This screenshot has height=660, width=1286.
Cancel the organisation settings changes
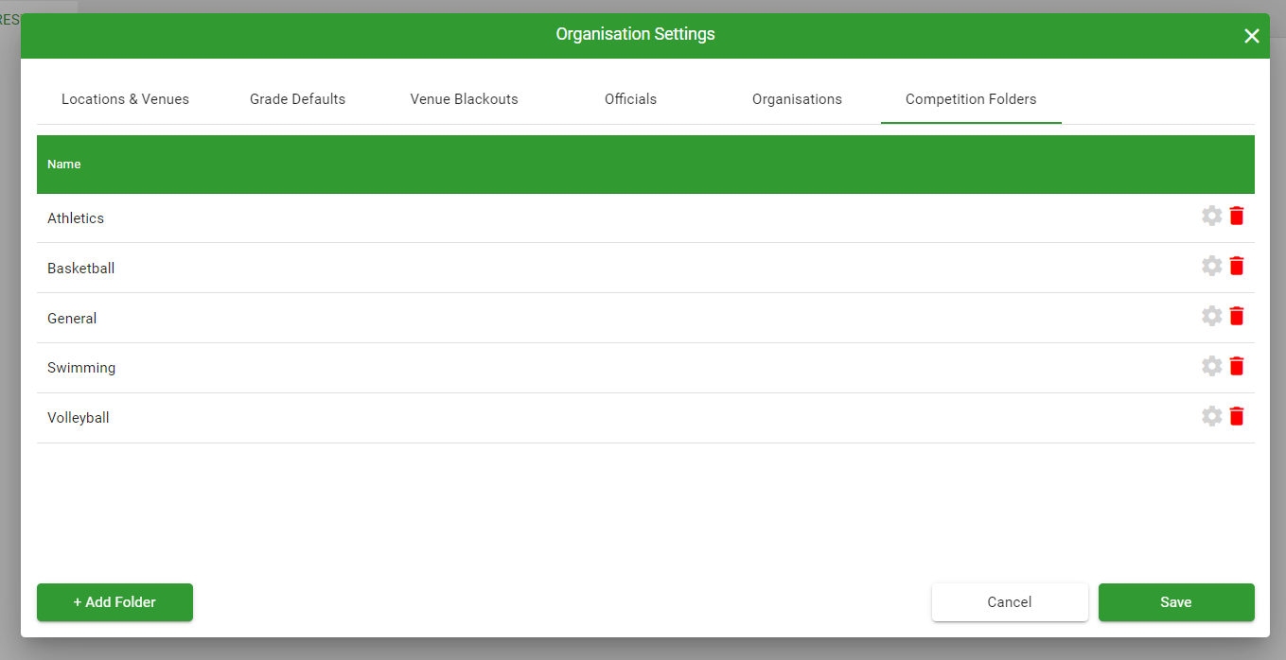pos(1010,602)
